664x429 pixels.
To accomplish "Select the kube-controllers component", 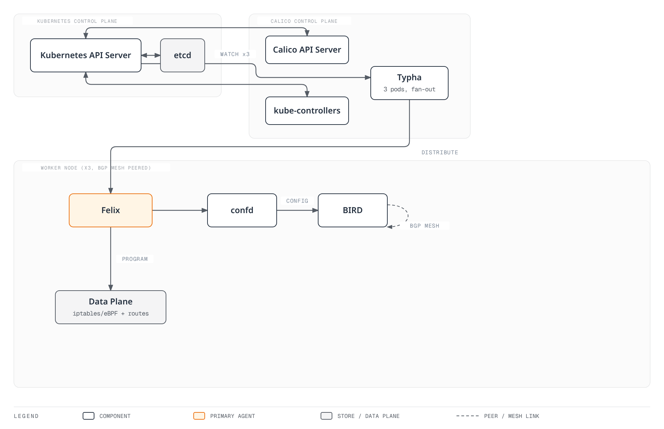I will pyautogui.click(x=307, y=111).
